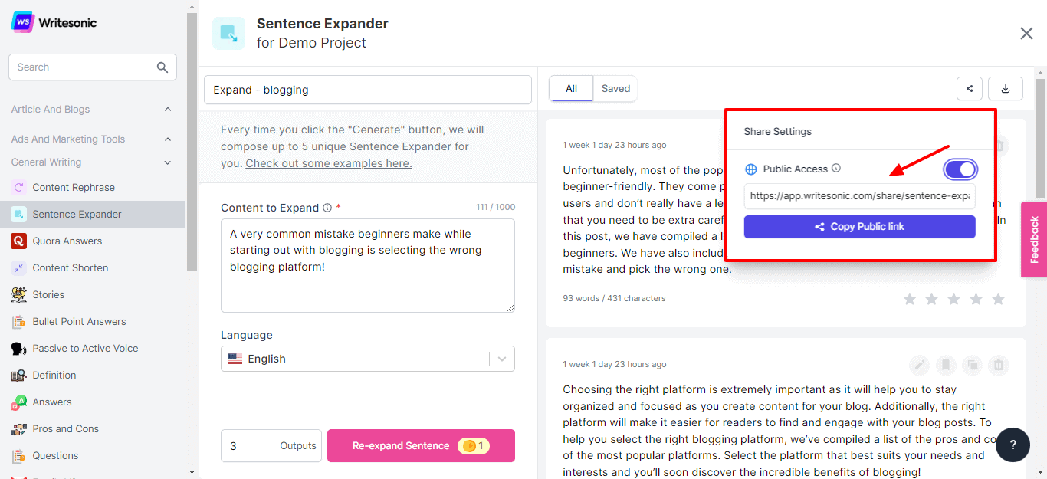The height and width of the screenshot is (479, 1047).
Task: Click the share icon above the results
Action: click(970, 89)
